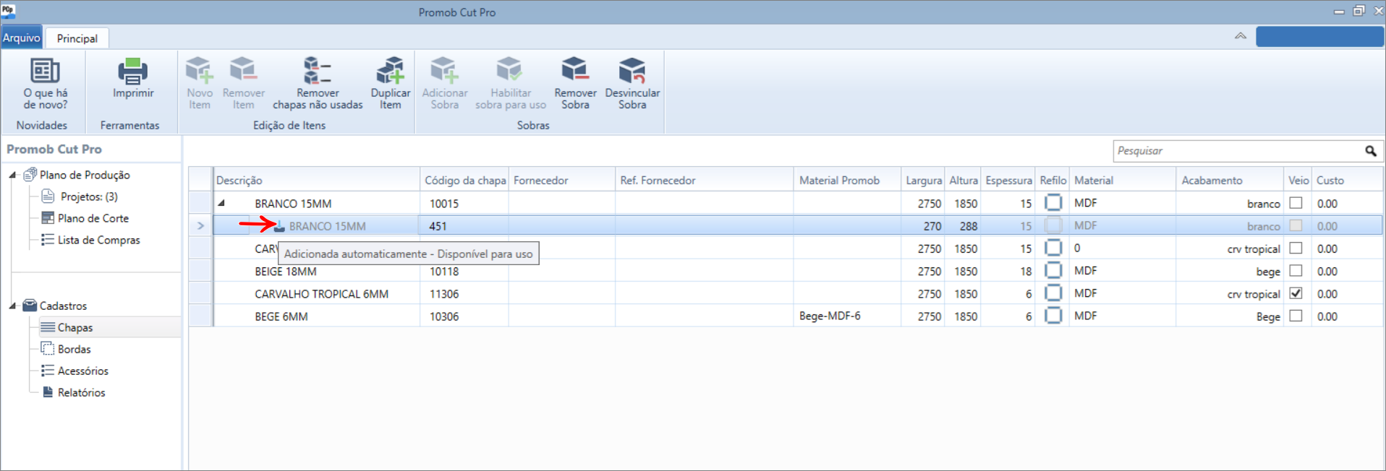Click the Imprimir printer icon

click(133, 72)
